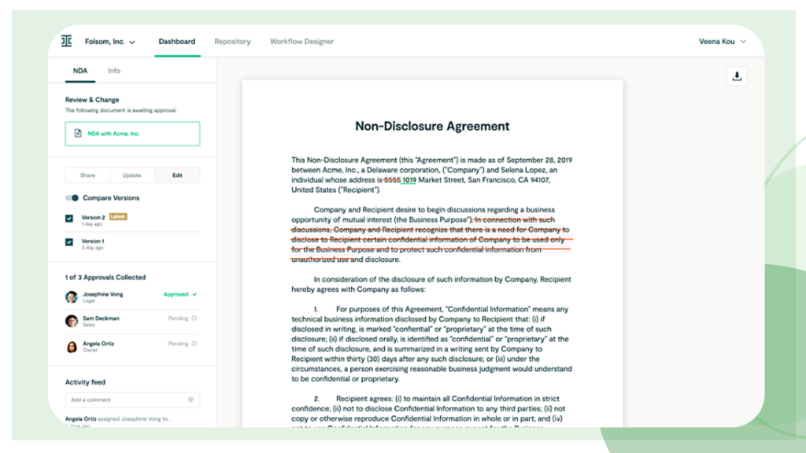This screenshot has width=806, height=453.
Task: Click Josephine Vong's avatar
Action: (72, 297)
